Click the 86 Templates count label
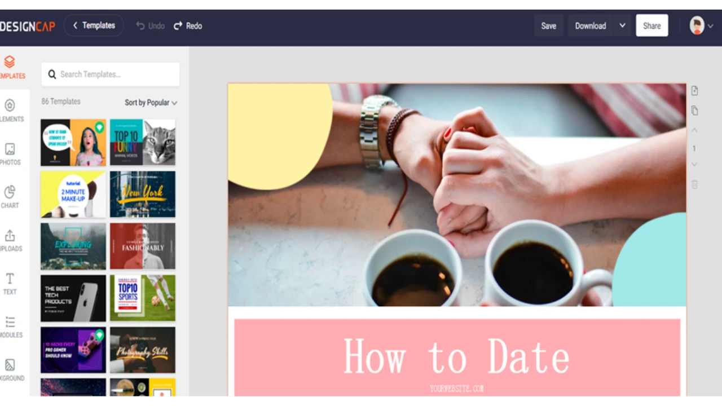The height and width of the screenshot is (406, 722). click(61, 101)
